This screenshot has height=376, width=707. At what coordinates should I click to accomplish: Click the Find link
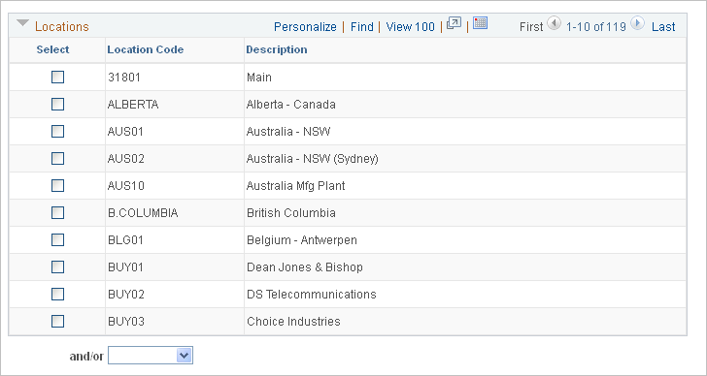click(x=362, y=27)
